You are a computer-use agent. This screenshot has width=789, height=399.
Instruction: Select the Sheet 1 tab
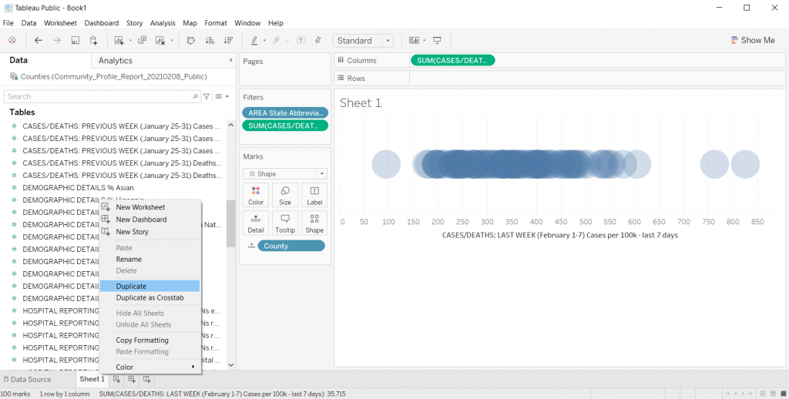92,379
